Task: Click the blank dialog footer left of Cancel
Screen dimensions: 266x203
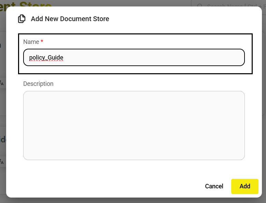Action: [102, 186]
